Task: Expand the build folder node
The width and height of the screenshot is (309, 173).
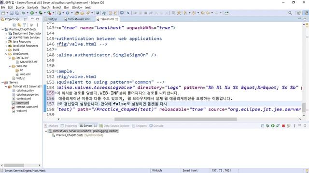Action: (x=6, y=50)
